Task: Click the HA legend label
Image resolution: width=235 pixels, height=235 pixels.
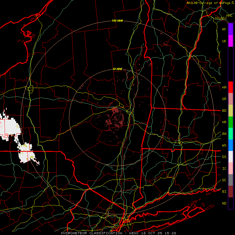Action: point(224,87)
